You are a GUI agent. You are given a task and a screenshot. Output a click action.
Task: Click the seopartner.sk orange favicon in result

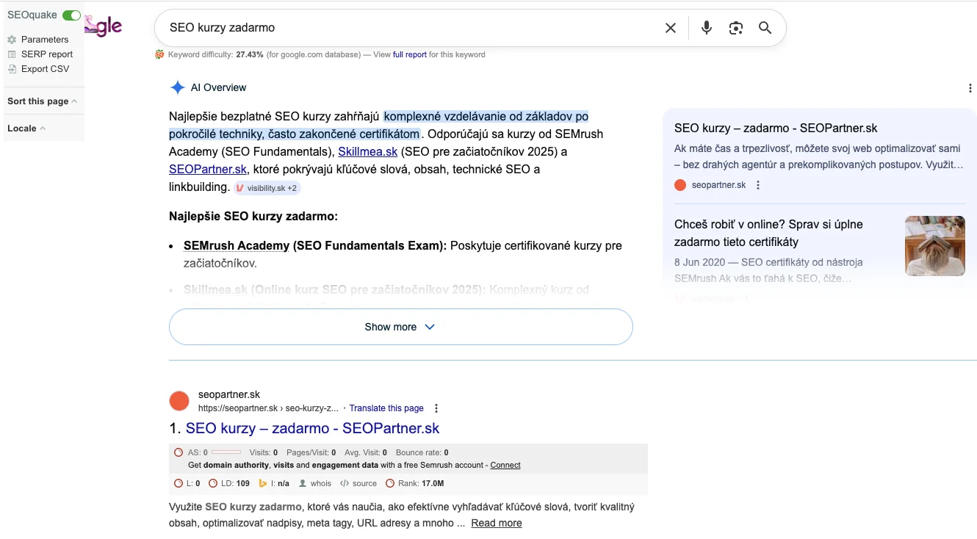tap(179, 401)
